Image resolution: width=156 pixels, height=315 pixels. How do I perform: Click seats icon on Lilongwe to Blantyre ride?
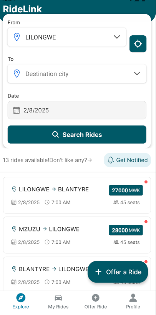[116, 202]
